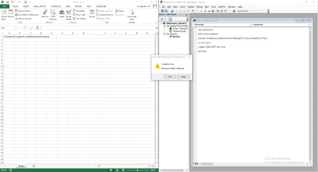318x172 pixels.
Task: Click the Name Box showing cell reference
Action: click(7, 28)
